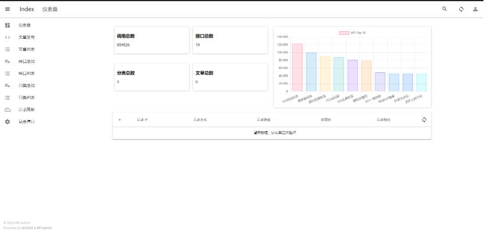Click the 仪表盘 breadcrumb in header
This screenshot has width=487, height=232.
pos(50,9)
